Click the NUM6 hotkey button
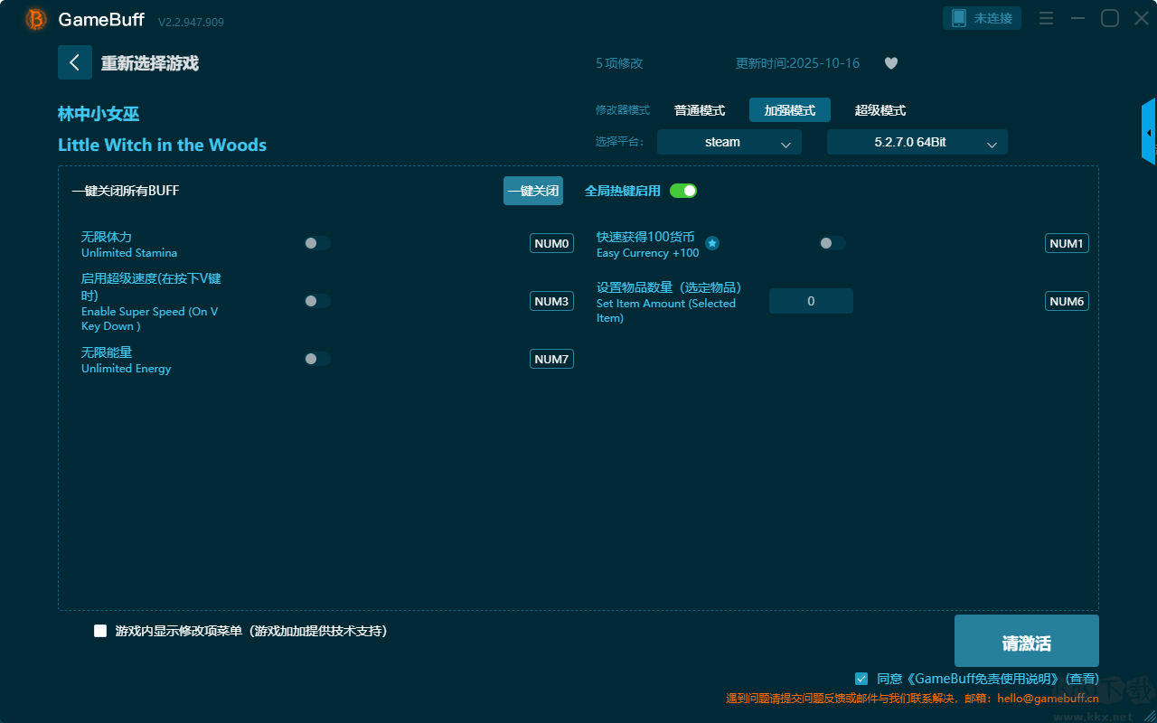Image resolution: width=1157 pixels, height=723 pixels. (x=1067, y=301)
